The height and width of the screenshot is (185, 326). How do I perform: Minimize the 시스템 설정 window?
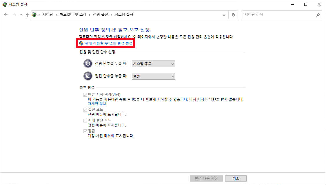pos(292,4)
